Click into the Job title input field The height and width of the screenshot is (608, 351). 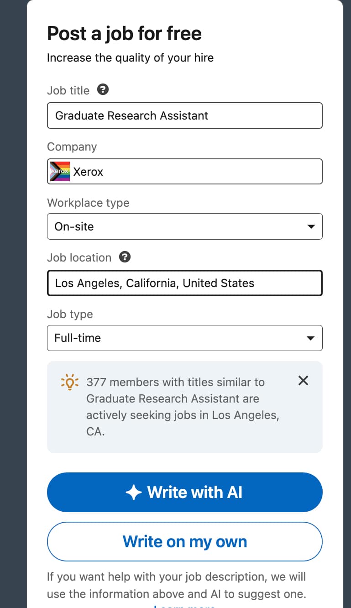point(184,115)
